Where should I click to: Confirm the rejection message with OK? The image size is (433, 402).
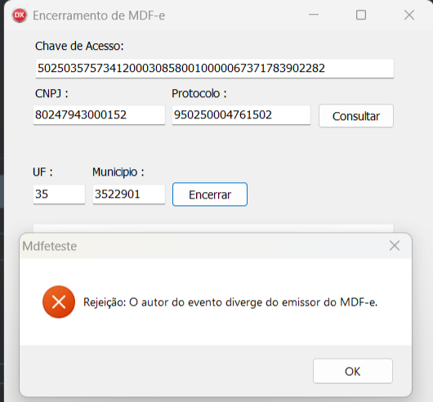click(x=353, y=371)
